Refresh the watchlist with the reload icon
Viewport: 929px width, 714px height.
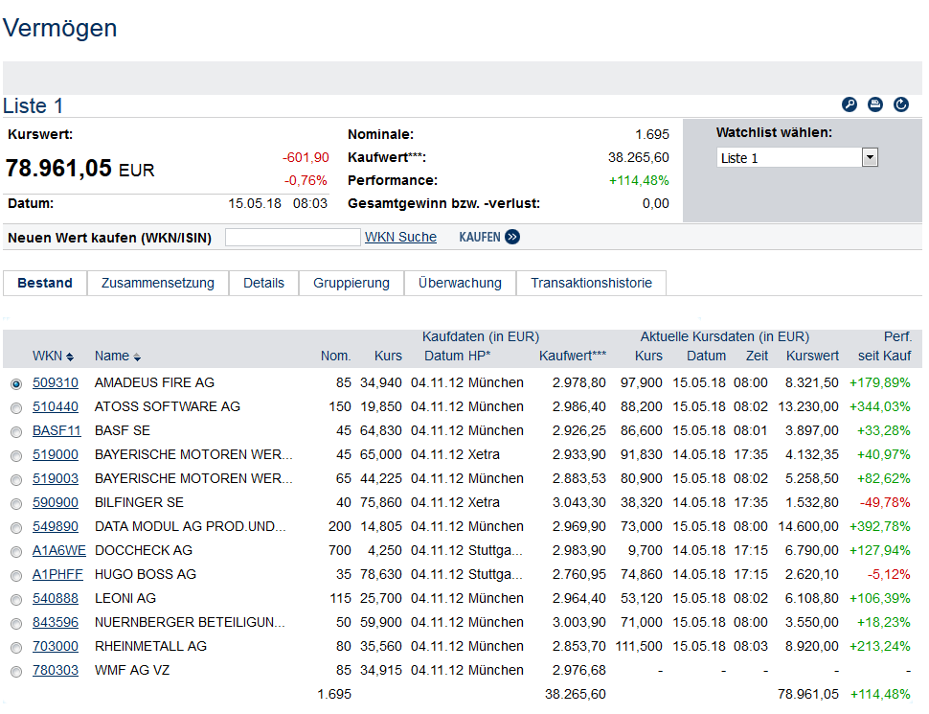[901, 105]
